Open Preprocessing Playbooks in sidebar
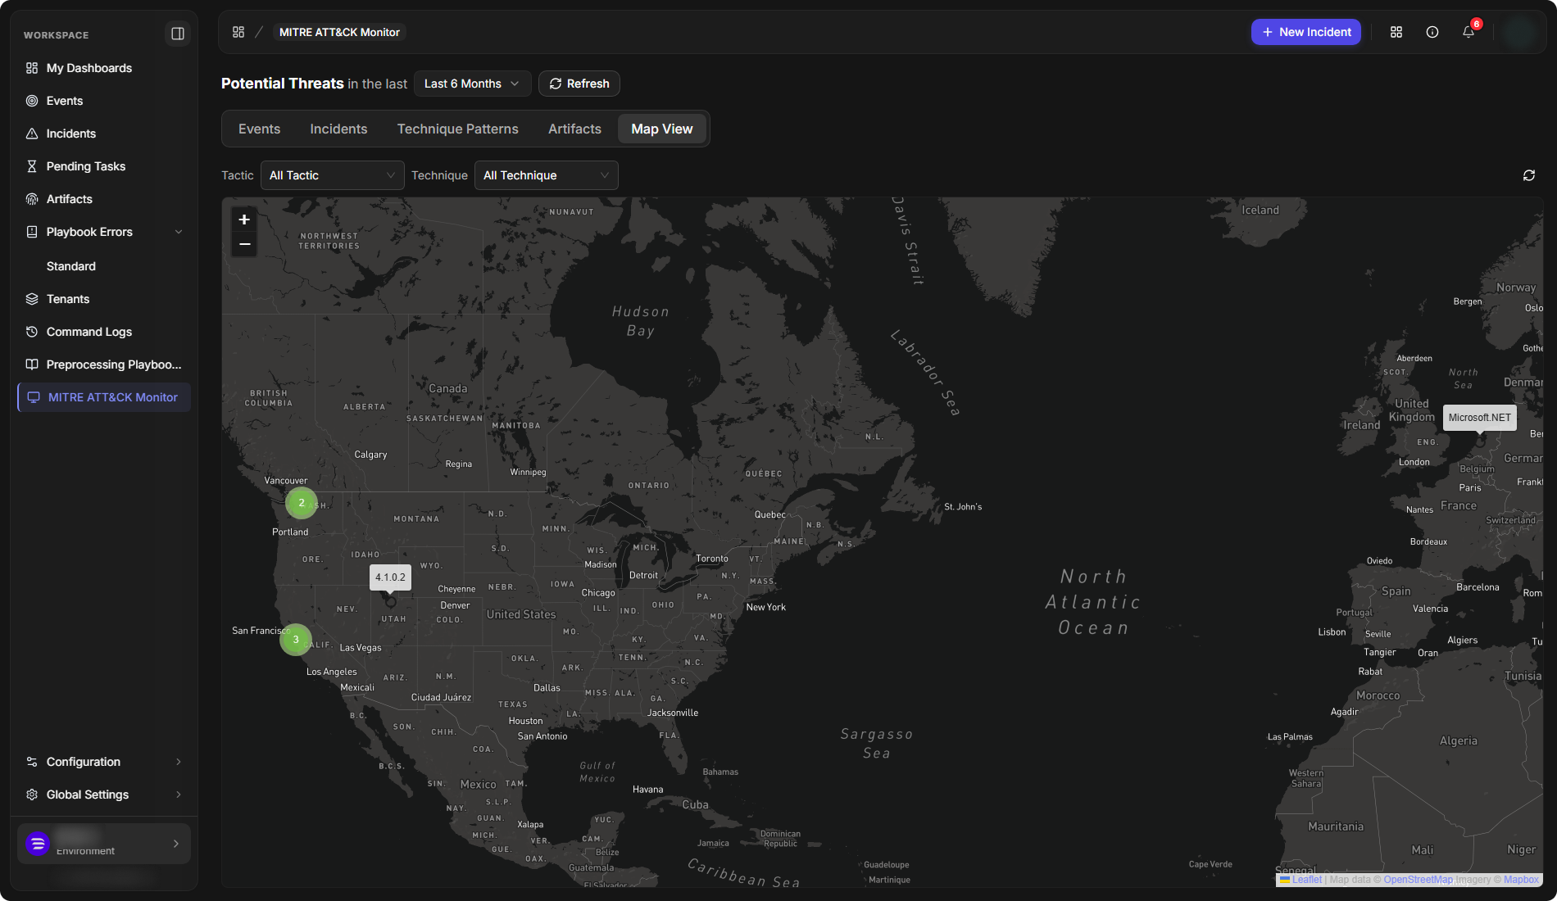Screen dimensions: 1557x901 click(103, 364)
